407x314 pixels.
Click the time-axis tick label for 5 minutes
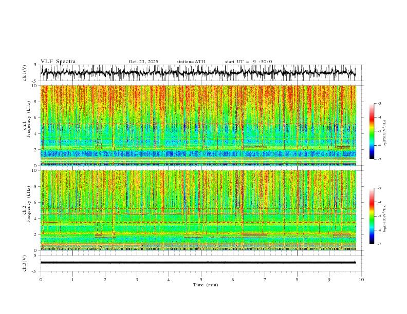click(x=201, y=280)
